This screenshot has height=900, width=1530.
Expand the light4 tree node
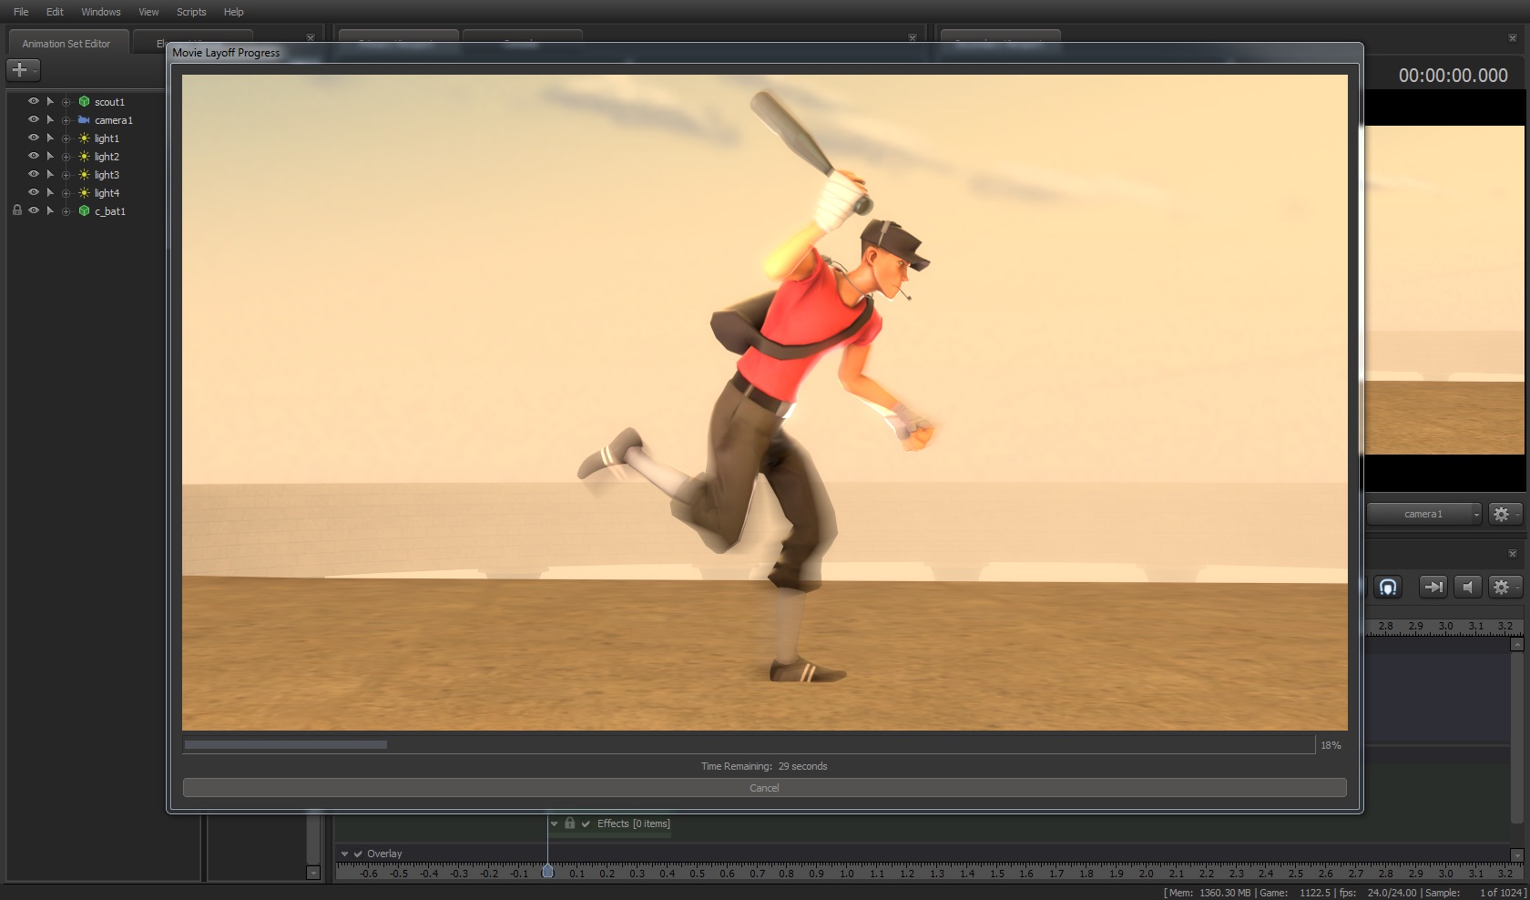click(x=66, y=193)
